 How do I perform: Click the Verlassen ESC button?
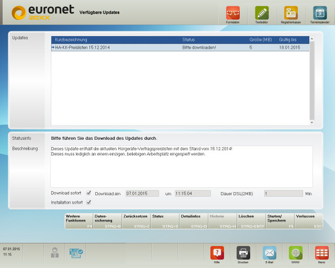click(309, 221)
